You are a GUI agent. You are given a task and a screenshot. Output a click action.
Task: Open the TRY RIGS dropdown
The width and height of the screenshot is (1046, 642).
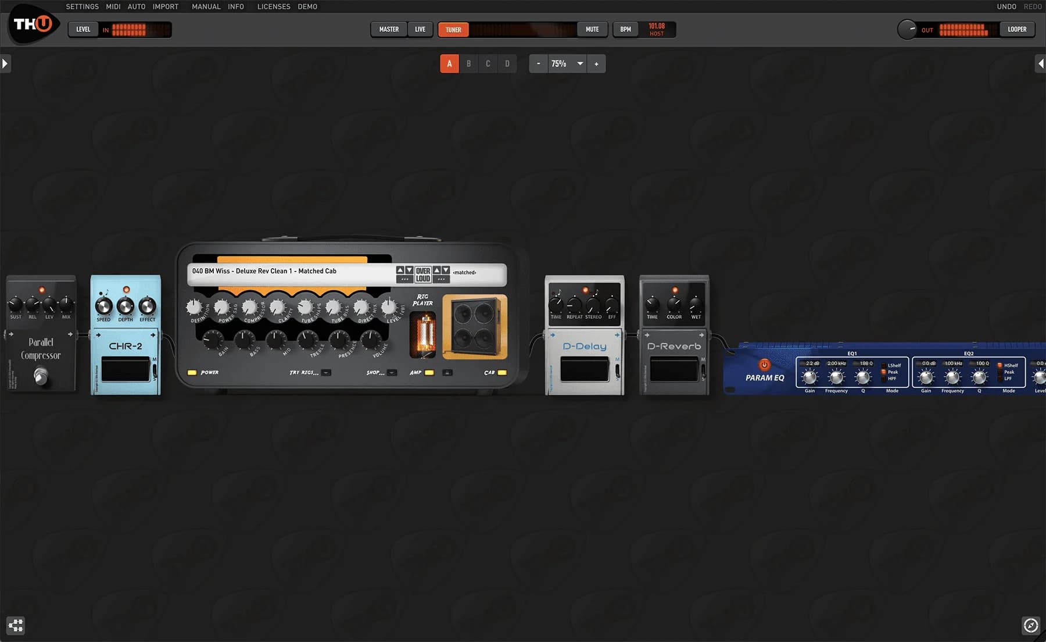coord(325,372)
